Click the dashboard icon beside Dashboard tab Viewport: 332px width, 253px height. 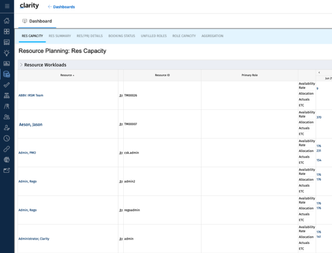[x=25, y=21]
